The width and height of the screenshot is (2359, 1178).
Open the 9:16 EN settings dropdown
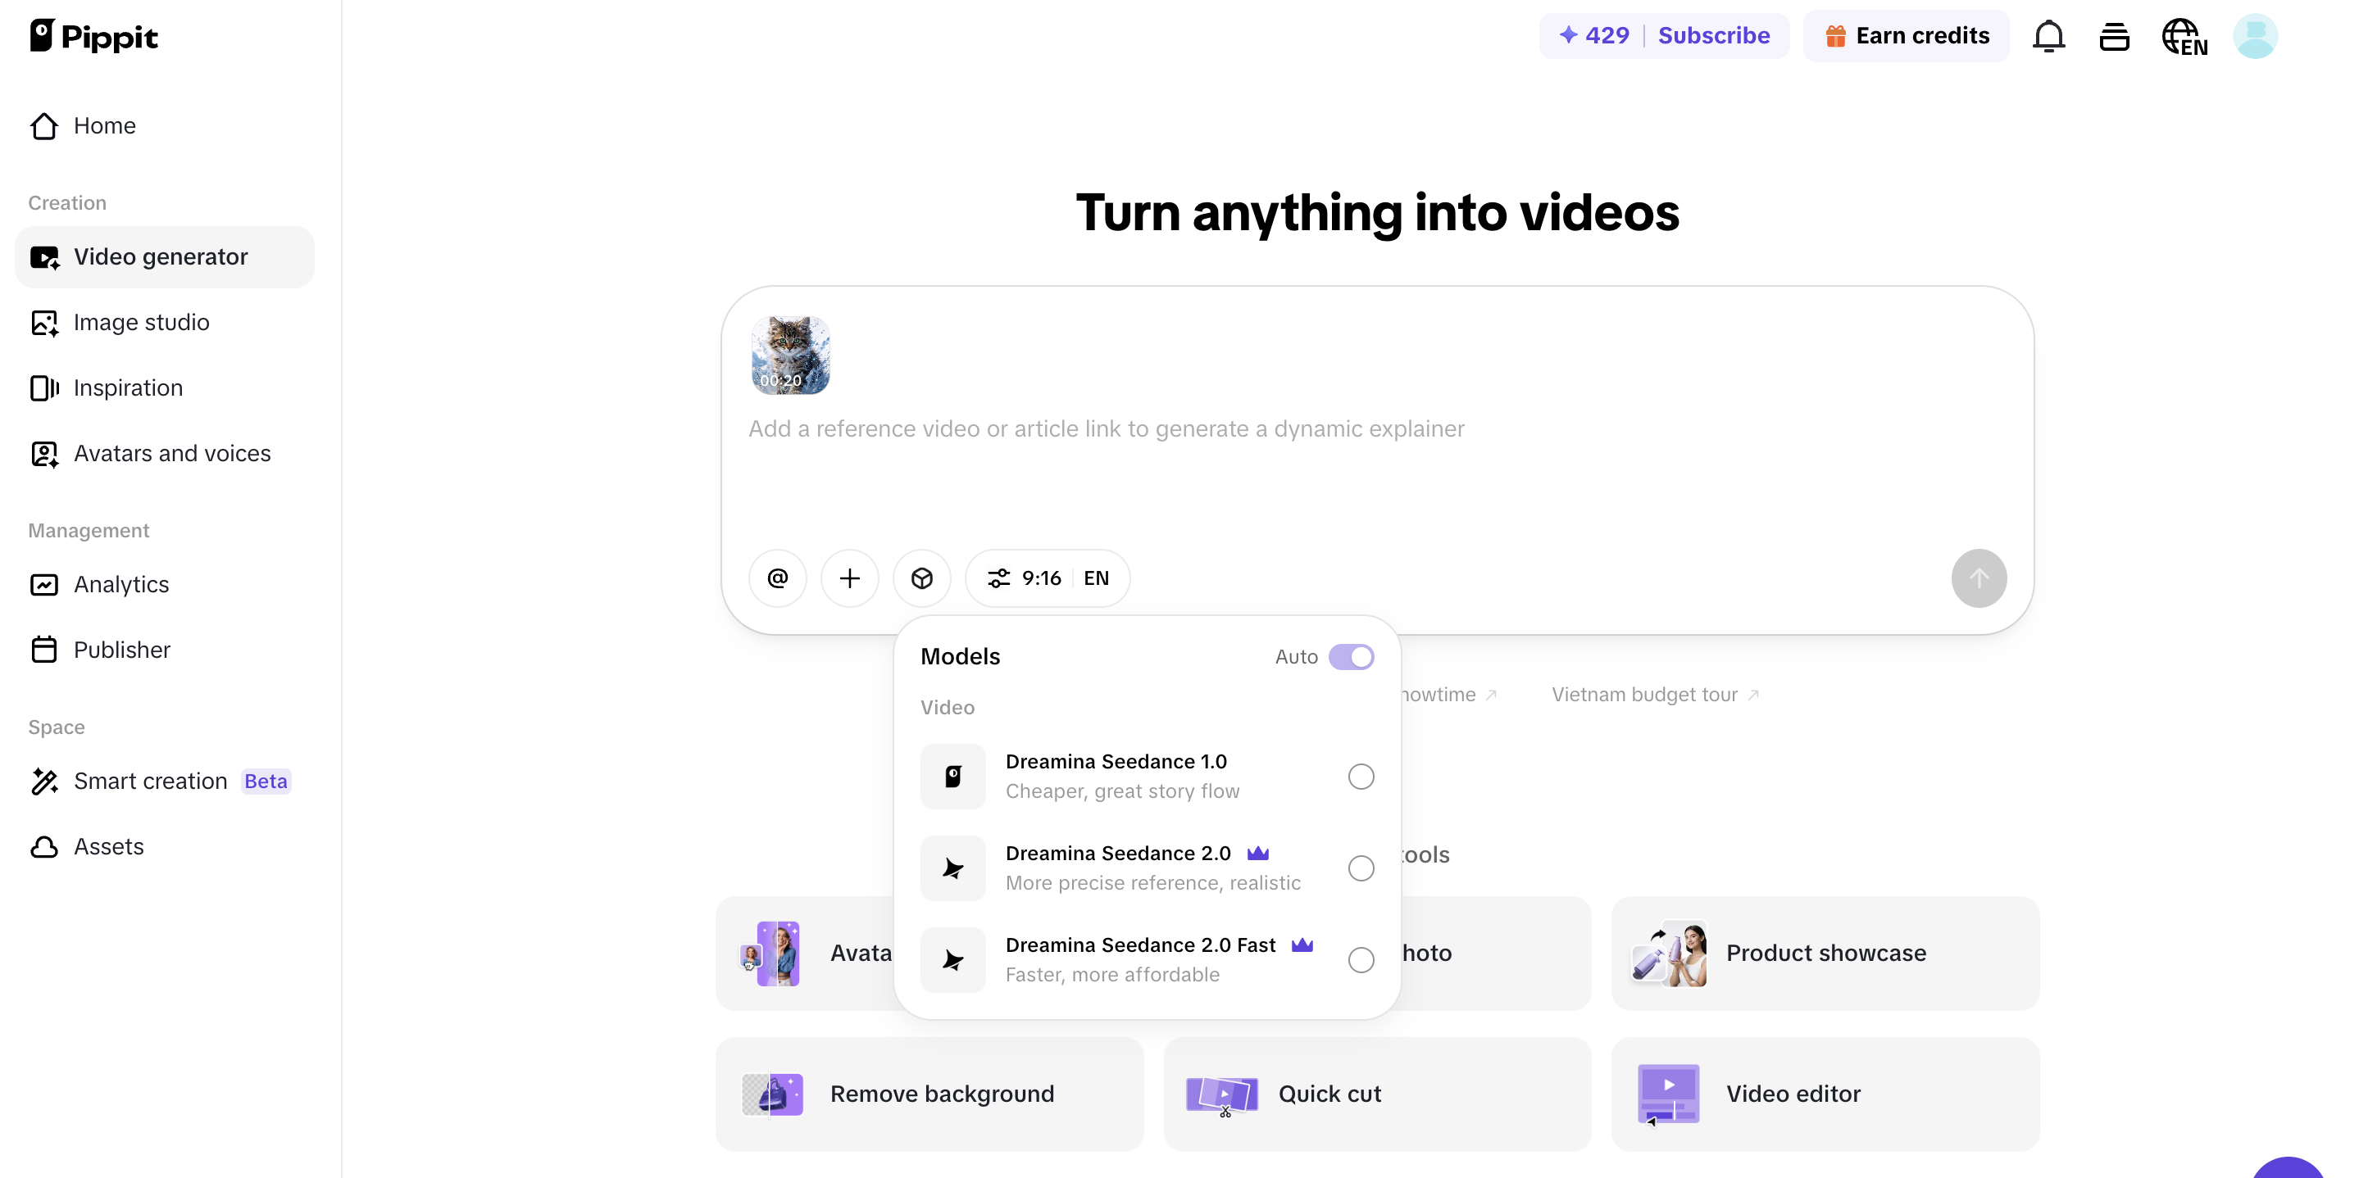tap(1048, 578)
